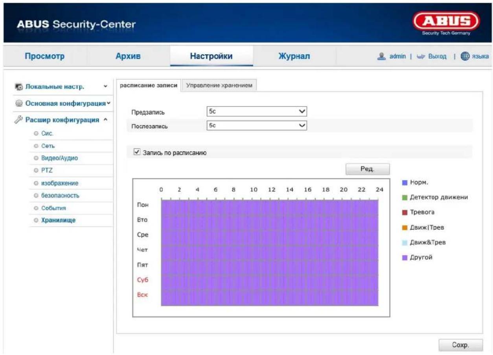Click the blue Норм. legend swatch
The height and width of the screenshot is (355, 493).
tap(404, 183)
